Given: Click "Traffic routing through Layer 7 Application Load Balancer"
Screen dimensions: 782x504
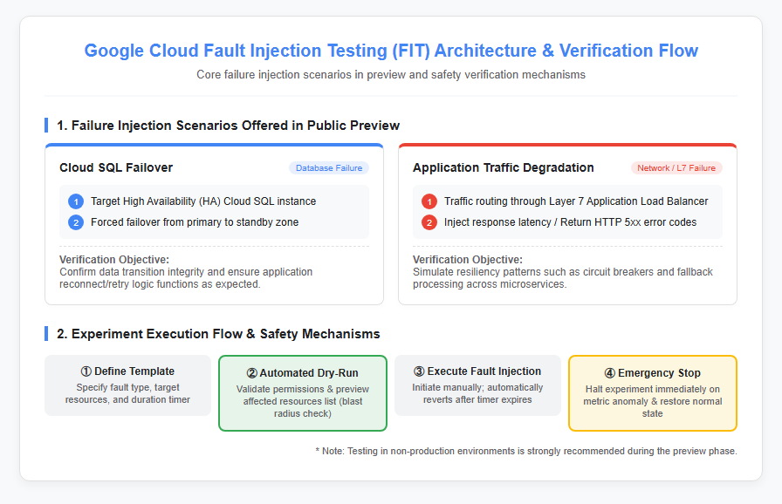Looking at the screenshot, I should (576, 201).
